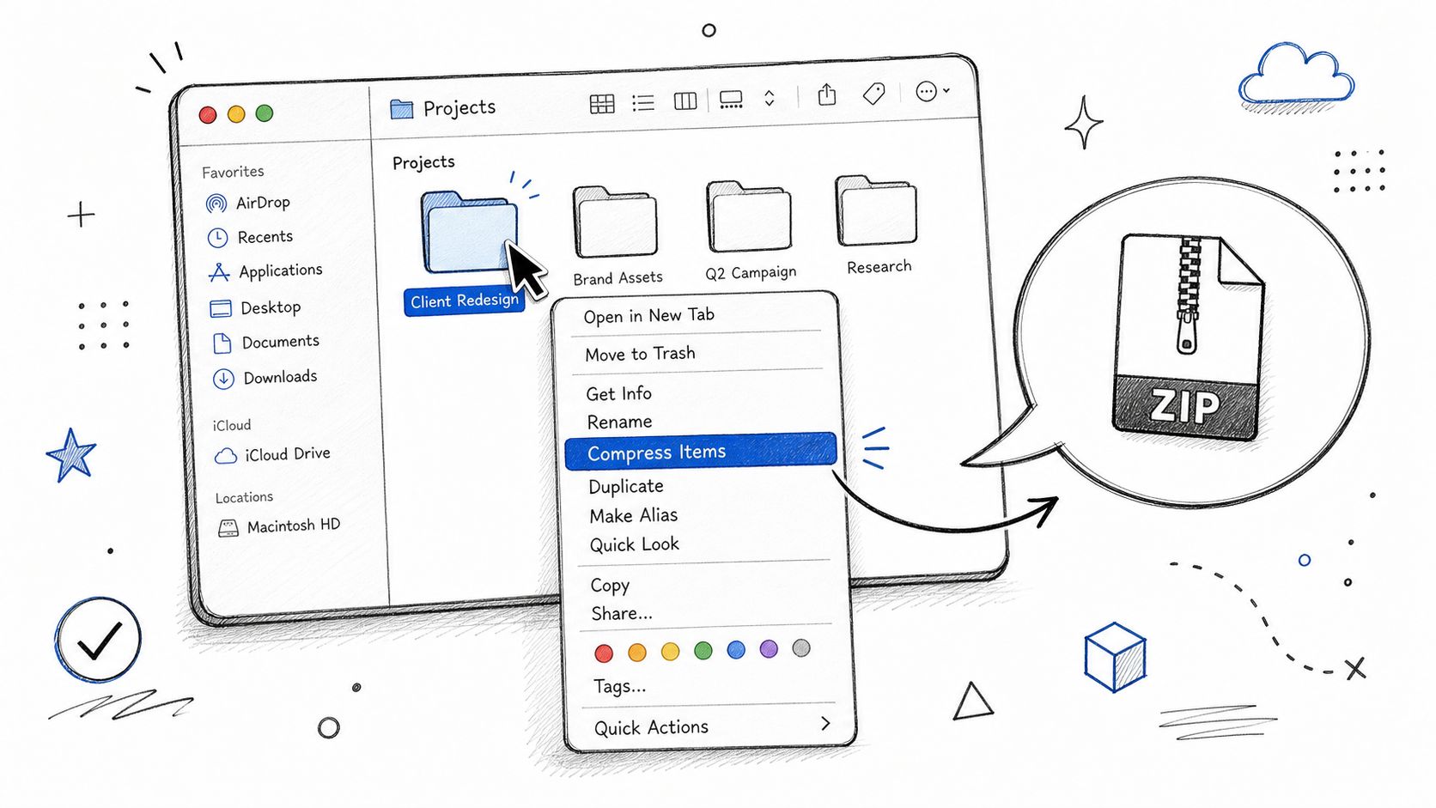Apply the red tag color
1436x808 pixels.
pos(604,653)
